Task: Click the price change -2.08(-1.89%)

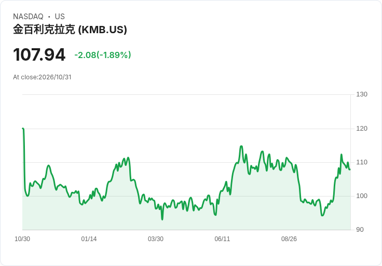Action: [x=103, y=55]
